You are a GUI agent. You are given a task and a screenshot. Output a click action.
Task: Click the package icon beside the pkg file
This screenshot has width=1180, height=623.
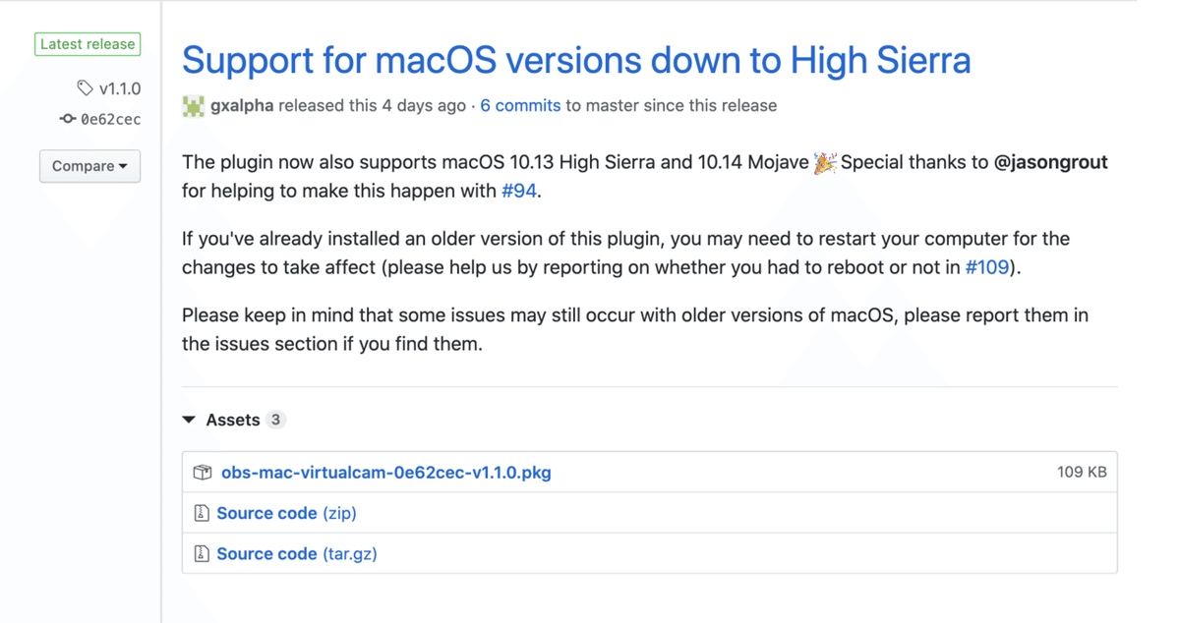[x=203, y=473]
